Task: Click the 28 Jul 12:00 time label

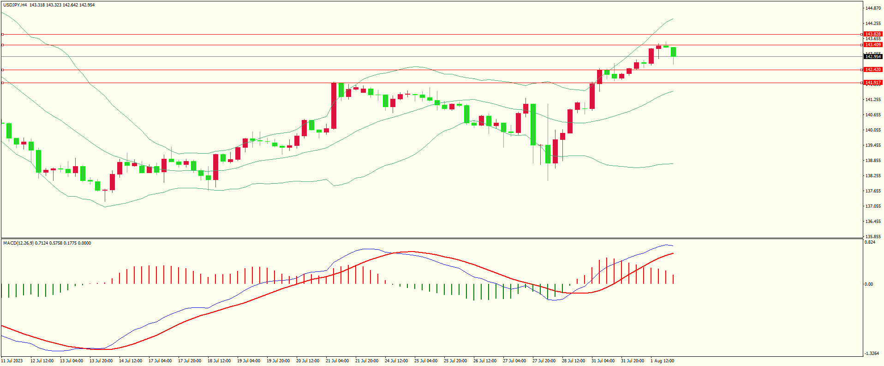Action: coord(573,361)
